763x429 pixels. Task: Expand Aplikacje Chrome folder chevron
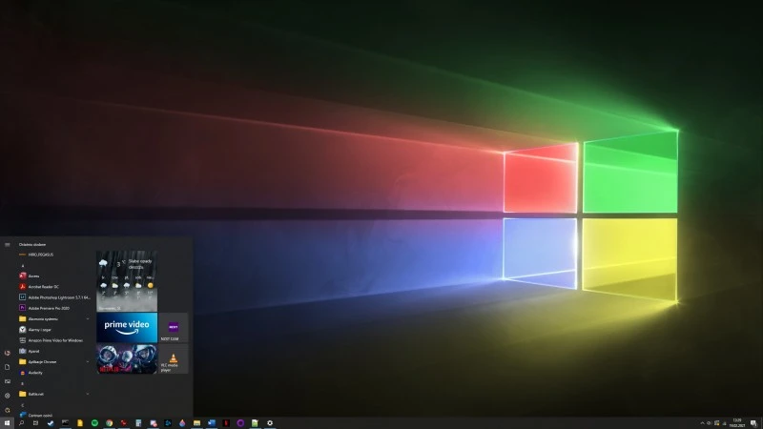pos(88,362)
